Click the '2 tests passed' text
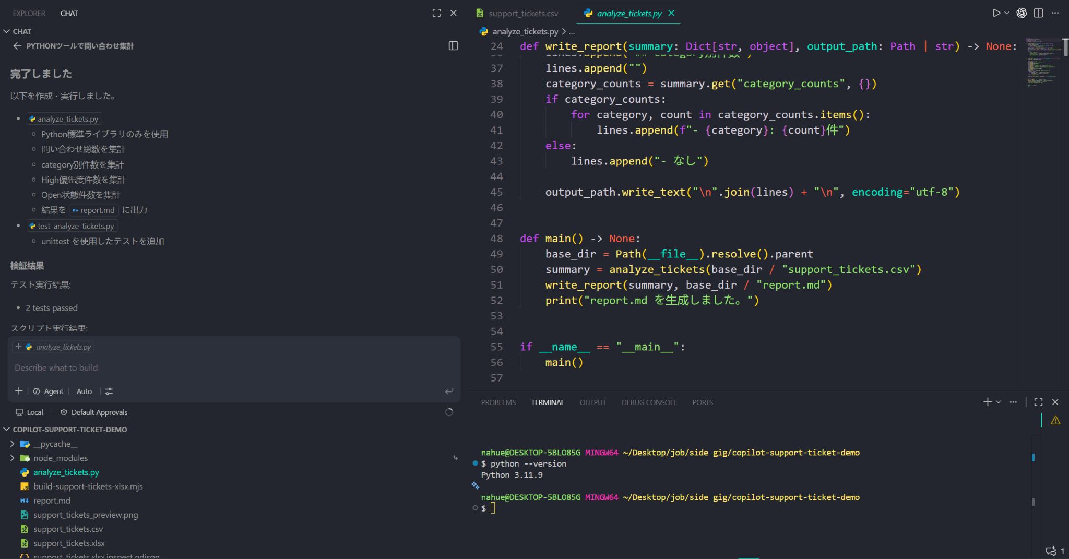Viewport: 1069px width, 559px height. coord(52,308)
